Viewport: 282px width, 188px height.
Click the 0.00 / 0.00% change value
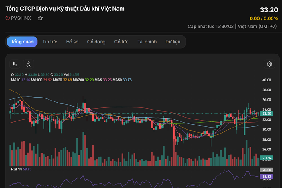pyautogui.click(x=264, y=18)
